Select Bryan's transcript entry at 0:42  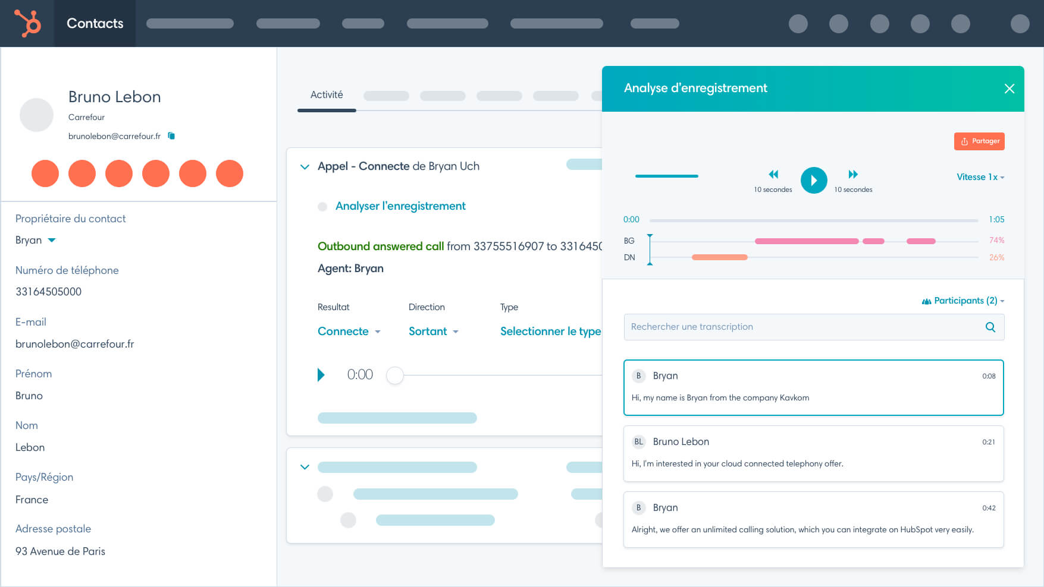tap(814, 519)
